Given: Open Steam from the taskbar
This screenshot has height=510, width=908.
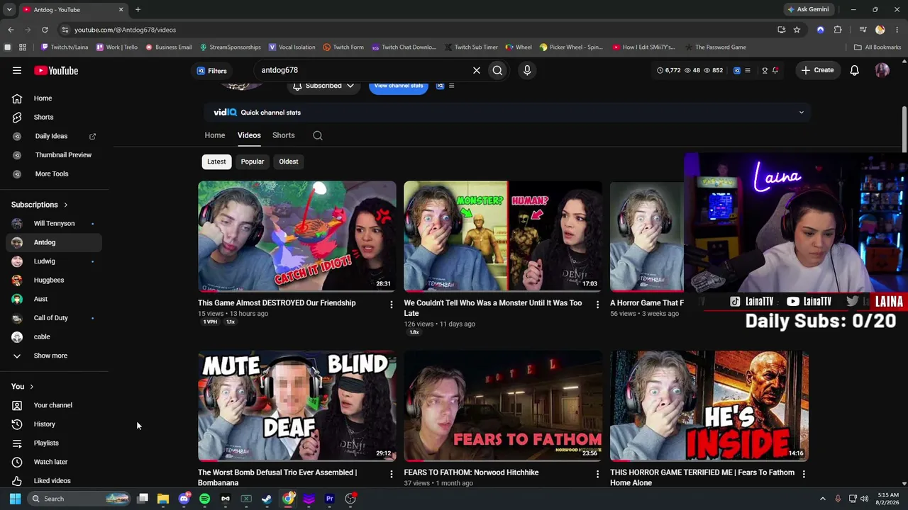Looking at the screenshot, I should (x=267, y=499).
